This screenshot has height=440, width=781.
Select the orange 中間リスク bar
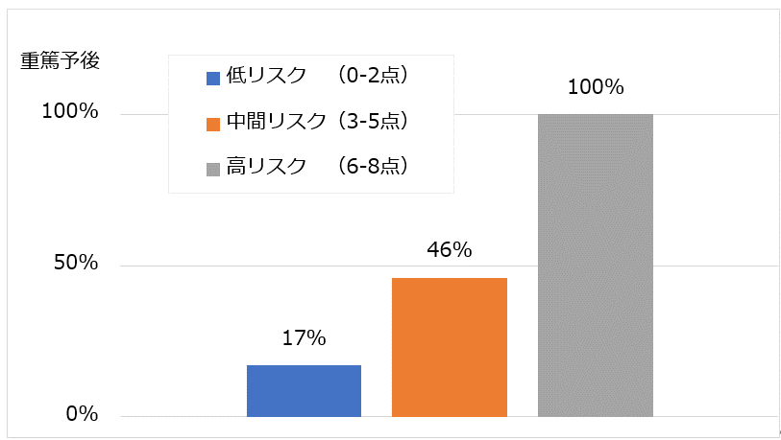click(450, 347)
